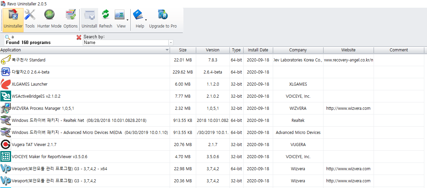The height and width of the screenshot is (188, 427).
Task: Open the Tools toolbar icon
Action: pyautogui.click(x=30, y=15)
